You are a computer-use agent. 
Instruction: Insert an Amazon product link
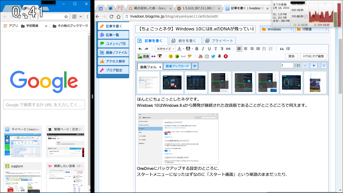pyautogui.click(x=219, y=56)
